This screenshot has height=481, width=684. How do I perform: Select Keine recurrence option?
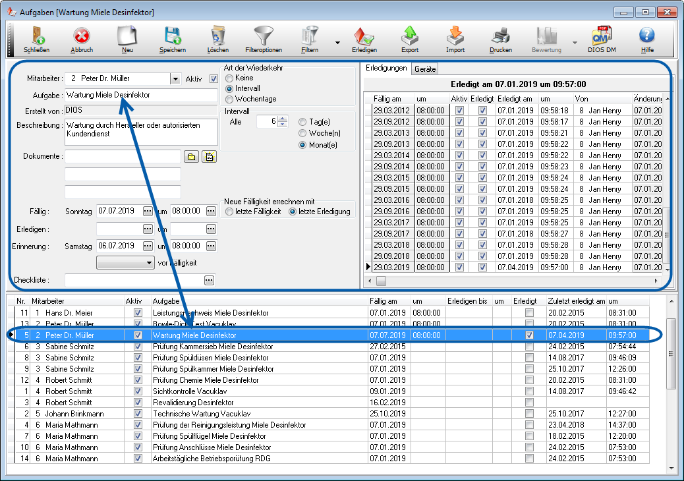click(229, 78)
